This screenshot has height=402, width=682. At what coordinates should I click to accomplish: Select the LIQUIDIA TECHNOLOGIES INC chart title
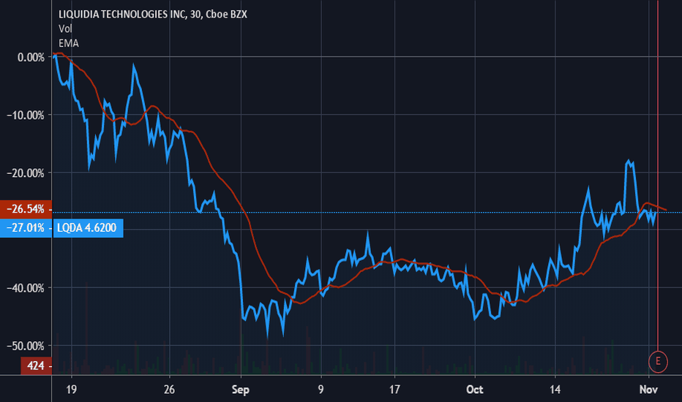click(153, 15)
